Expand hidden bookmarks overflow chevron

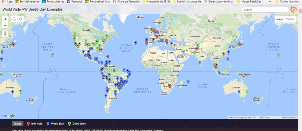point(270,2)
